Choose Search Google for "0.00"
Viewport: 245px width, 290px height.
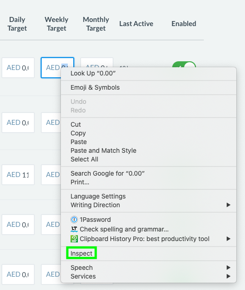coord(108,173)
